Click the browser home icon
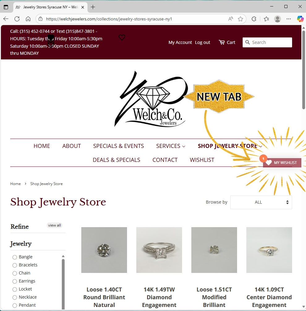This screenshot has height=311, width=306. tap(28, 19)
